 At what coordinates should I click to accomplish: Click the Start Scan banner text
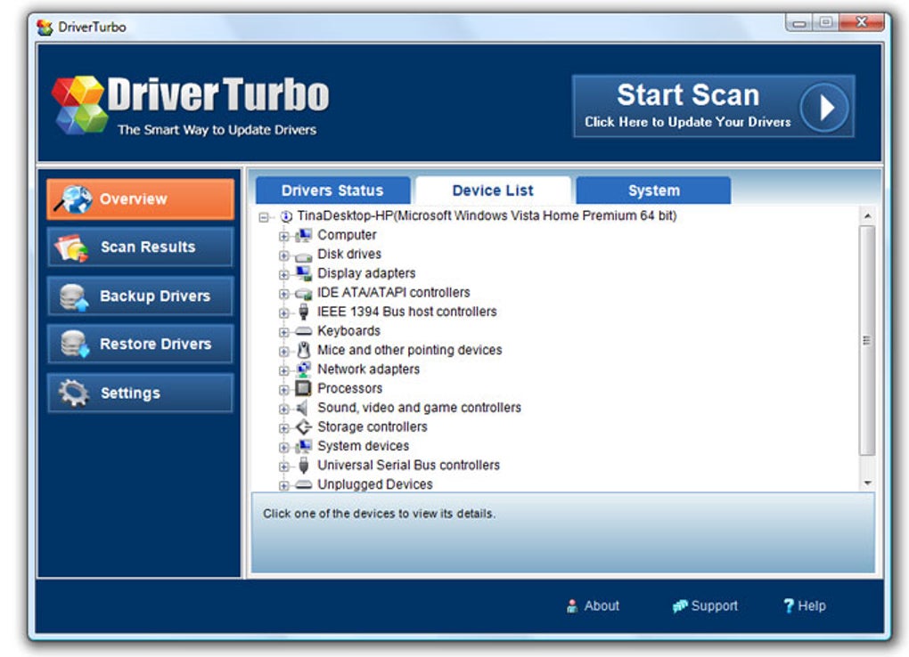point(688,94)
